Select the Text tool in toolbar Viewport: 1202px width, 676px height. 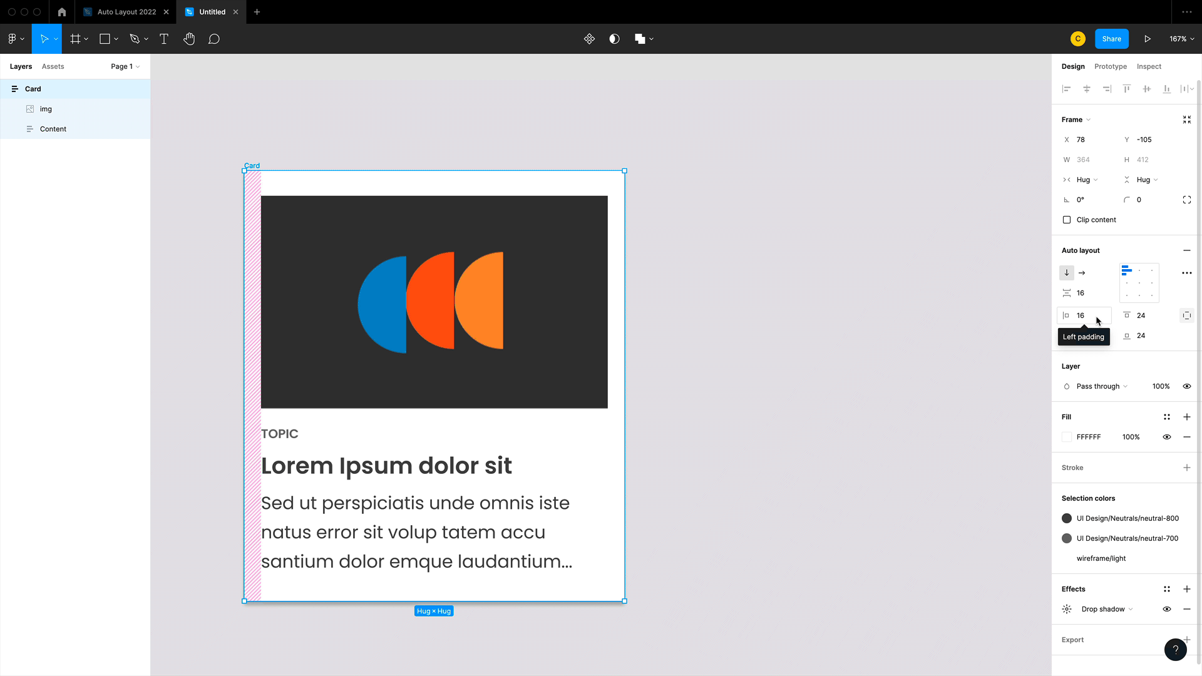coord(164,39)
